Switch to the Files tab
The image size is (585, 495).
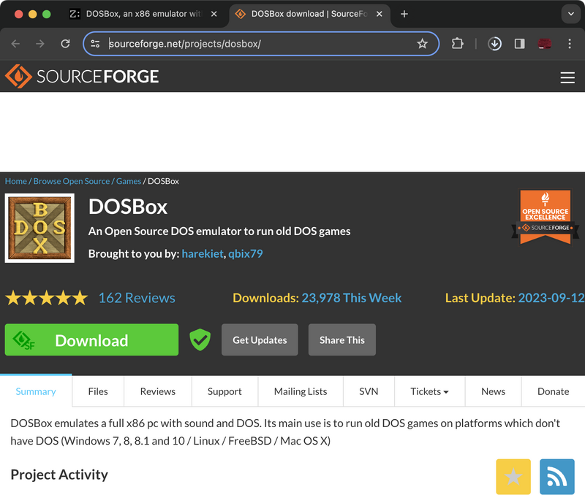[97, 391]
